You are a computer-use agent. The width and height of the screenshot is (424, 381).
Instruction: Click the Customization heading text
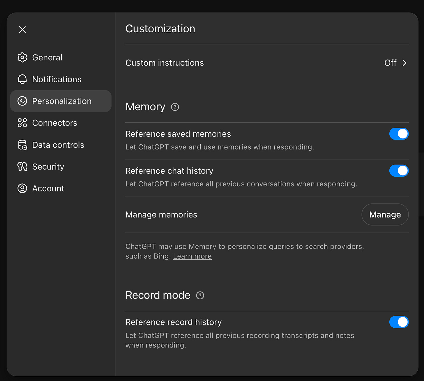click(160, 29)
